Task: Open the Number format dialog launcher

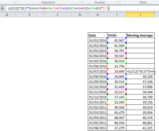Action: tap(118, 2)
